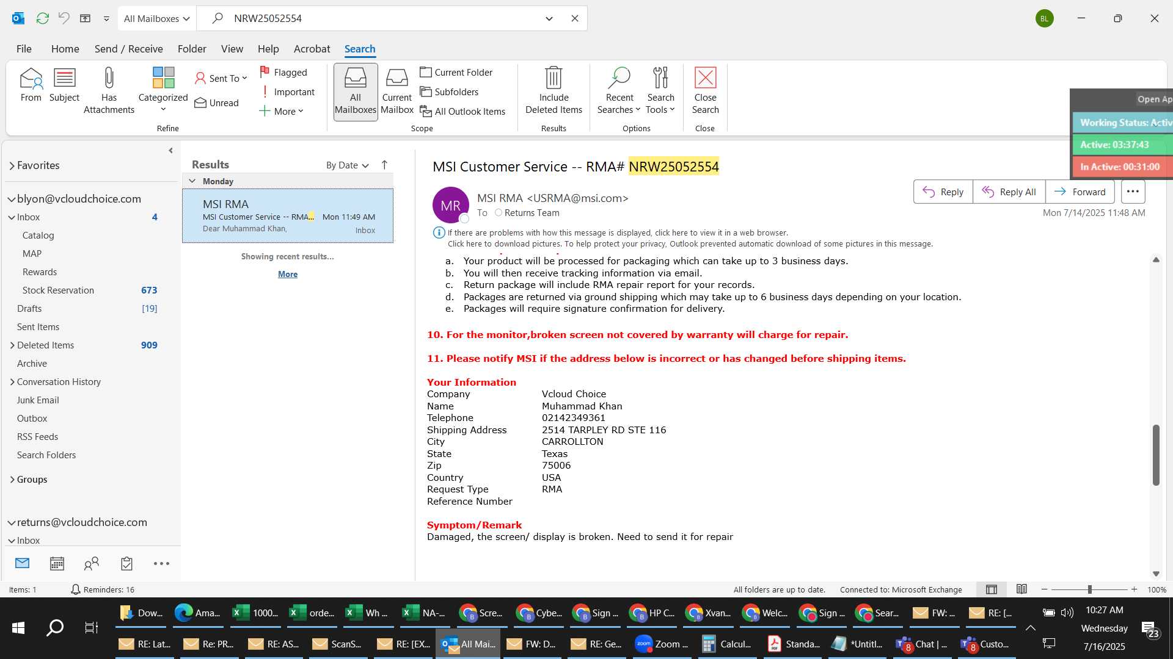Screen dimensions: 1173x659
Task: Click More link under results
Action: (288, 274)
